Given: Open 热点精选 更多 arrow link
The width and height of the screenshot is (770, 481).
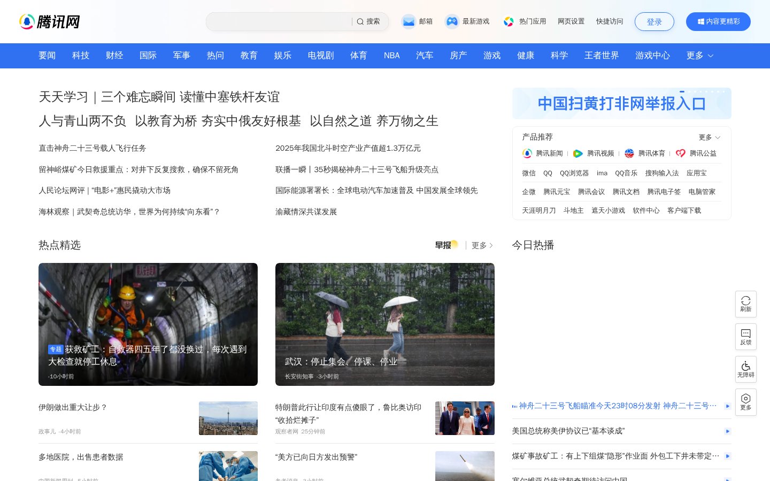Looking at the screenshot, I should [482, 245].
